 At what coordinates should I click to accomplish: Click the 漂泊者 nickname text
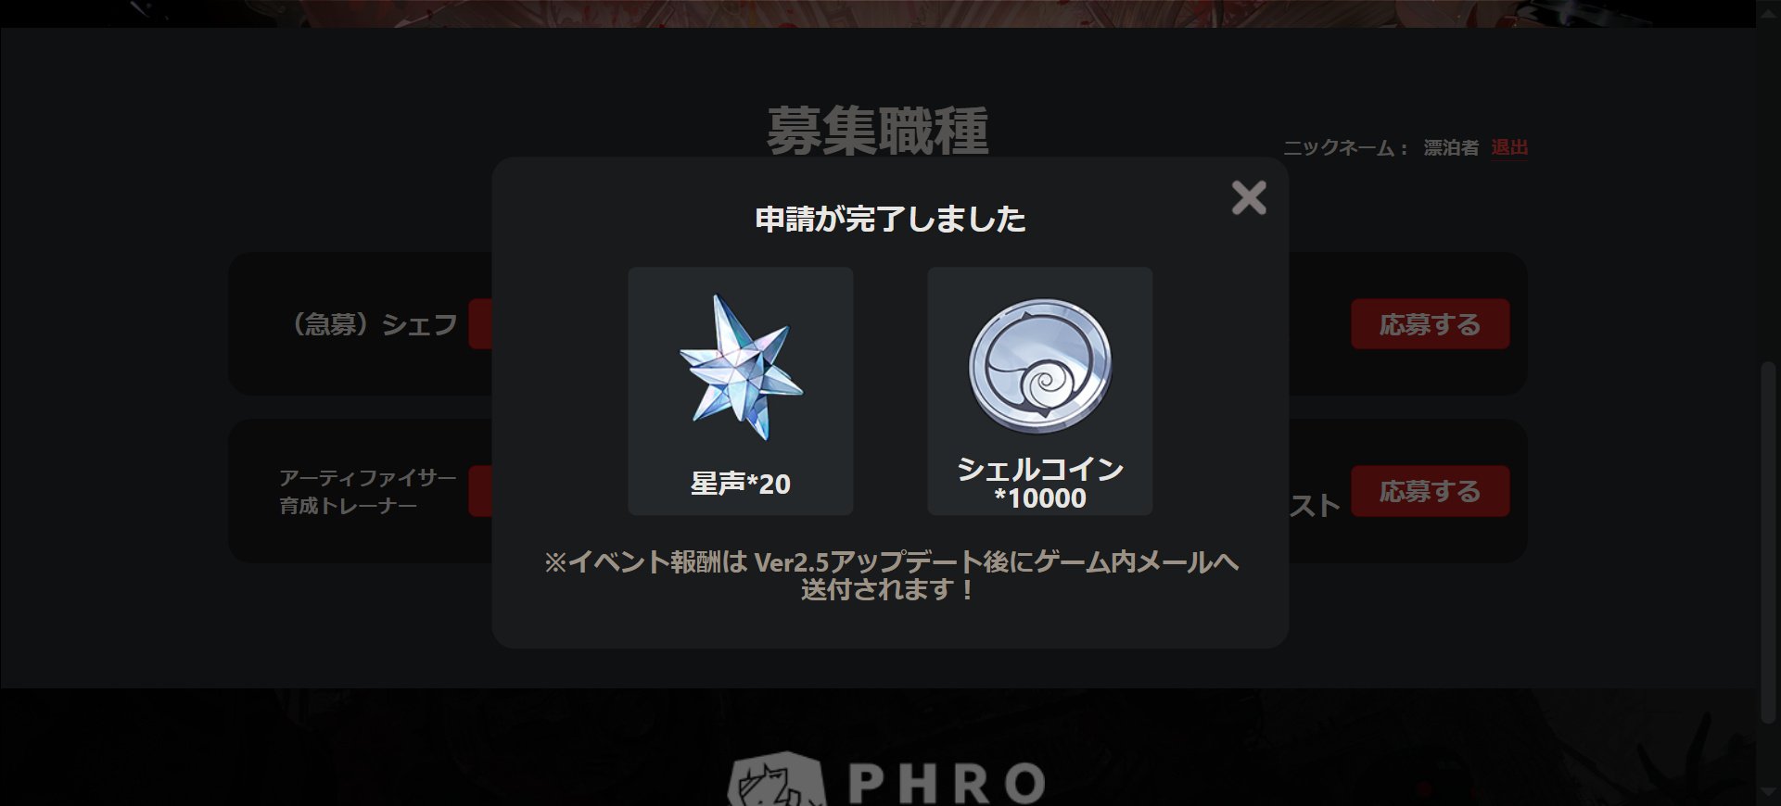(1451, 147)
